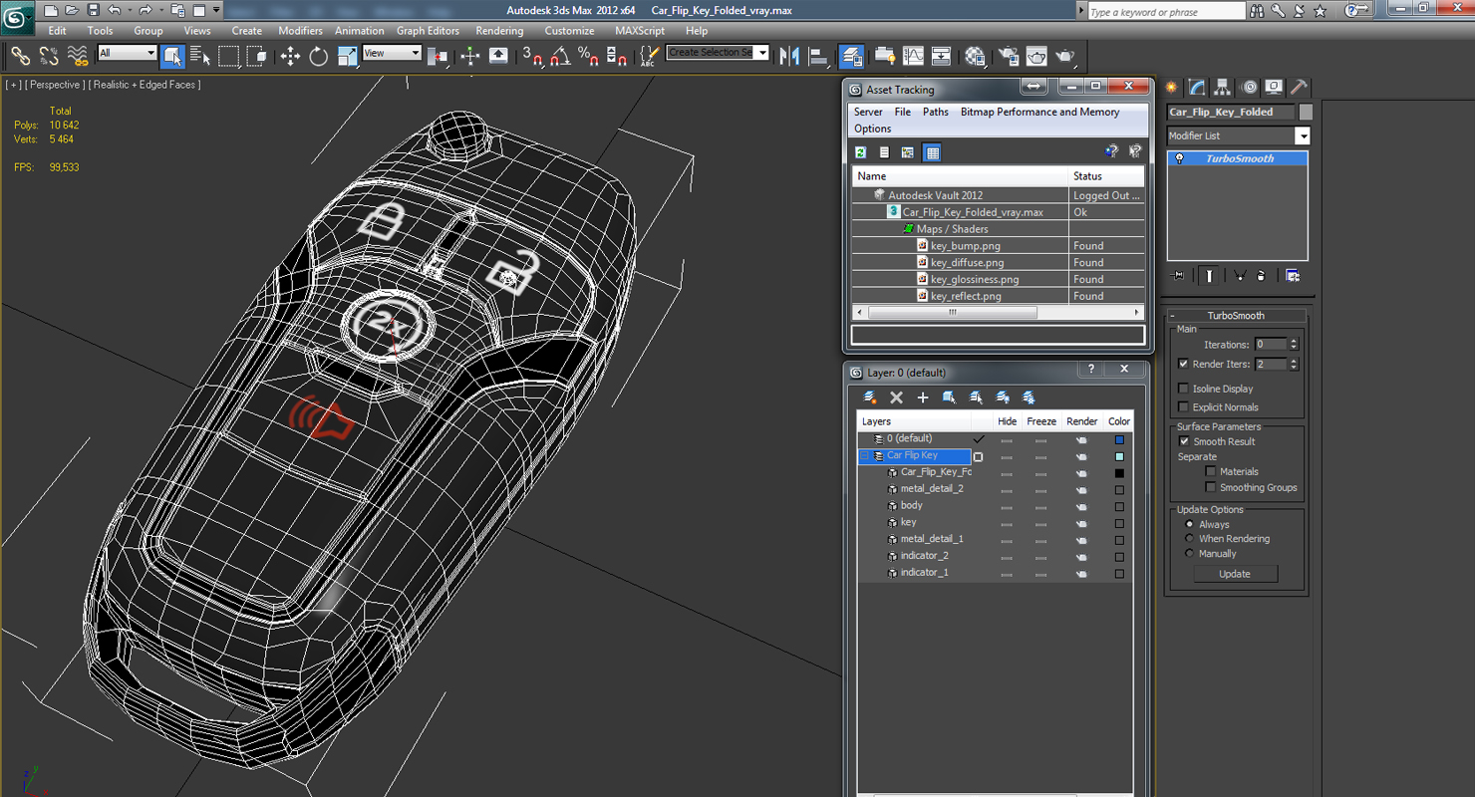Click the Align tool icon
Screen dimensions: 1475x797
pyautogui.click(x=818, y=56)
